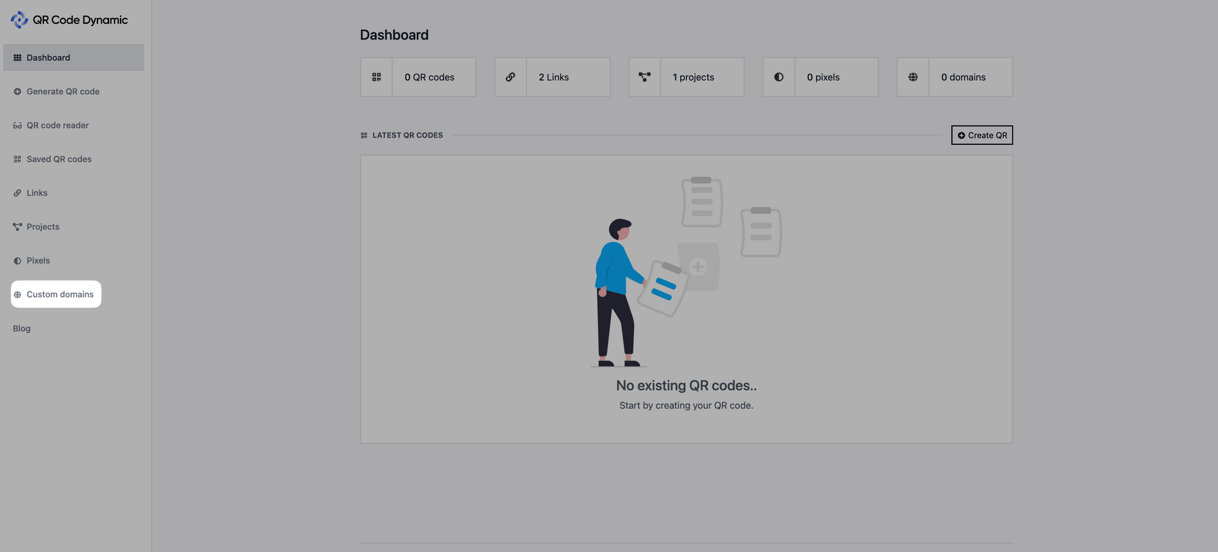Screen dimensions: 1218x552
Task: Click the QR code icon in the stats card
Action: (x=376, y=77)
